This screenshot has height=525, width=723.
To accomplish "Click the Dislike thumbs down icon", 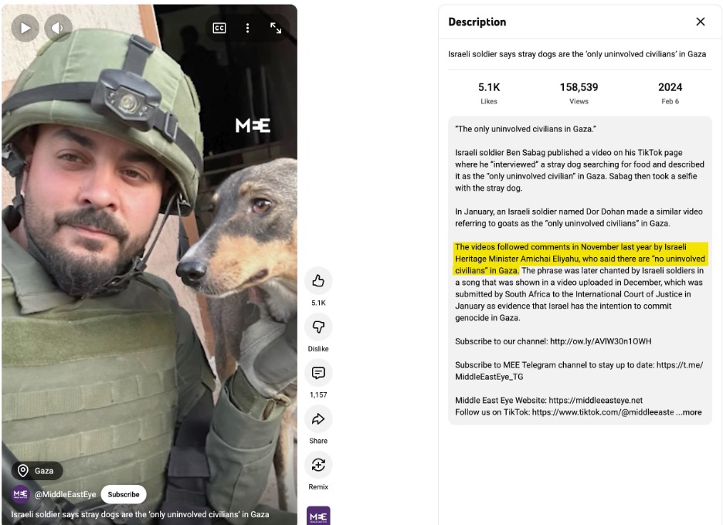I will tap(318, 327).
